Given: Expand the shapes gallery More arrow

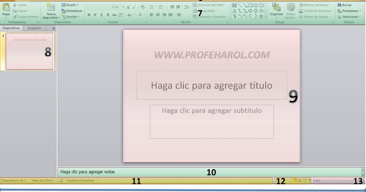Looking at the screenshot, I should click(266, 16).
